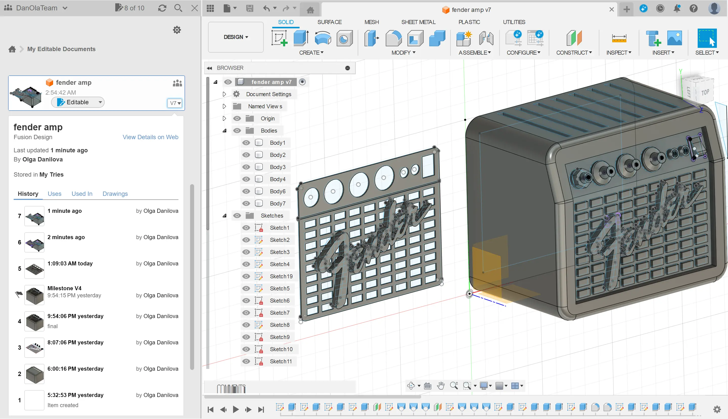The height and width of the screenshot is (419, 728).
Task: Click the New Component icon
Action: point(464,38)
